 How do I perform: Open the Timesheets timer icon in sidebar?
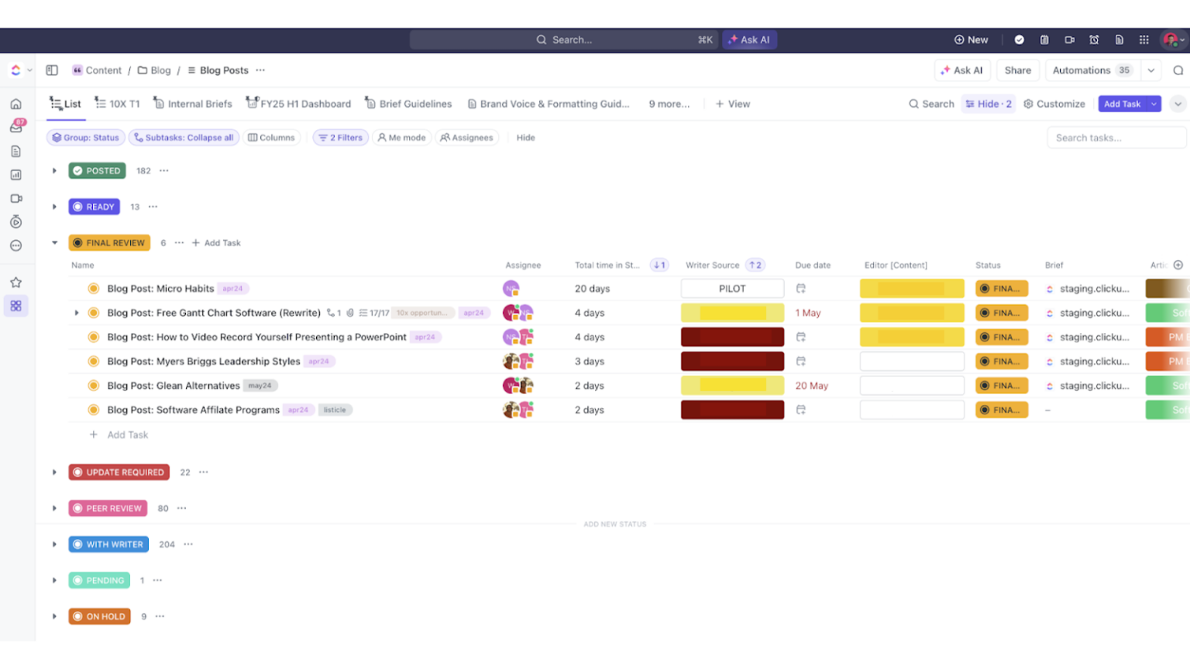click(15, 222)
